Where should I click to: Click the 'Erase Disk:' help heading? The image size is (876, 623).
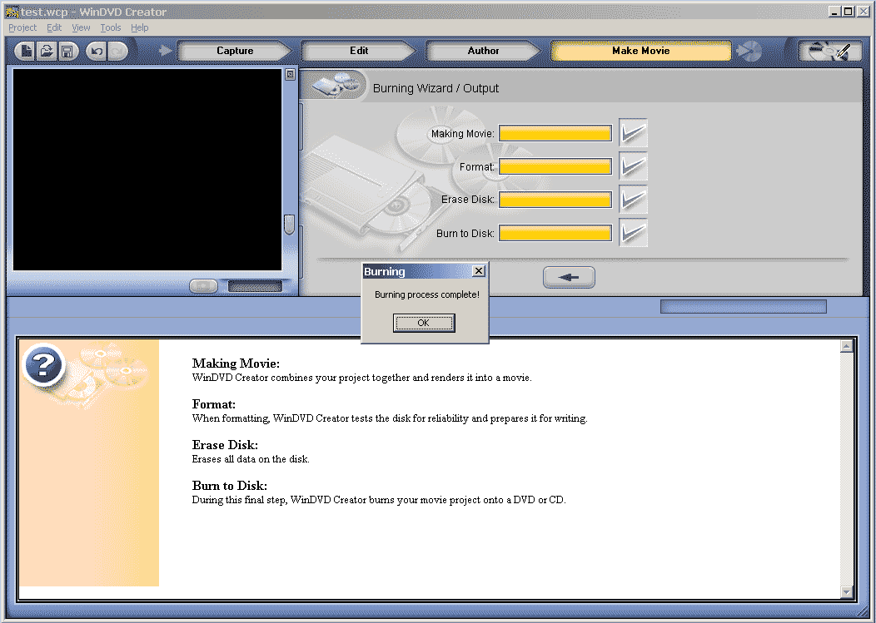(x=225, y=445)
